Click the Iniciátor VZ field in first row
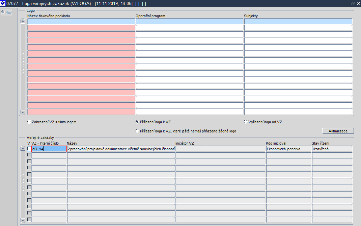The image size is (361, 226). point(221,149)
